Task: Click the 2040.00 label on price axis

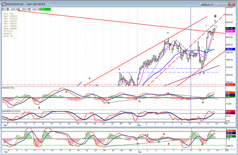Action: (x=229, y=15)
